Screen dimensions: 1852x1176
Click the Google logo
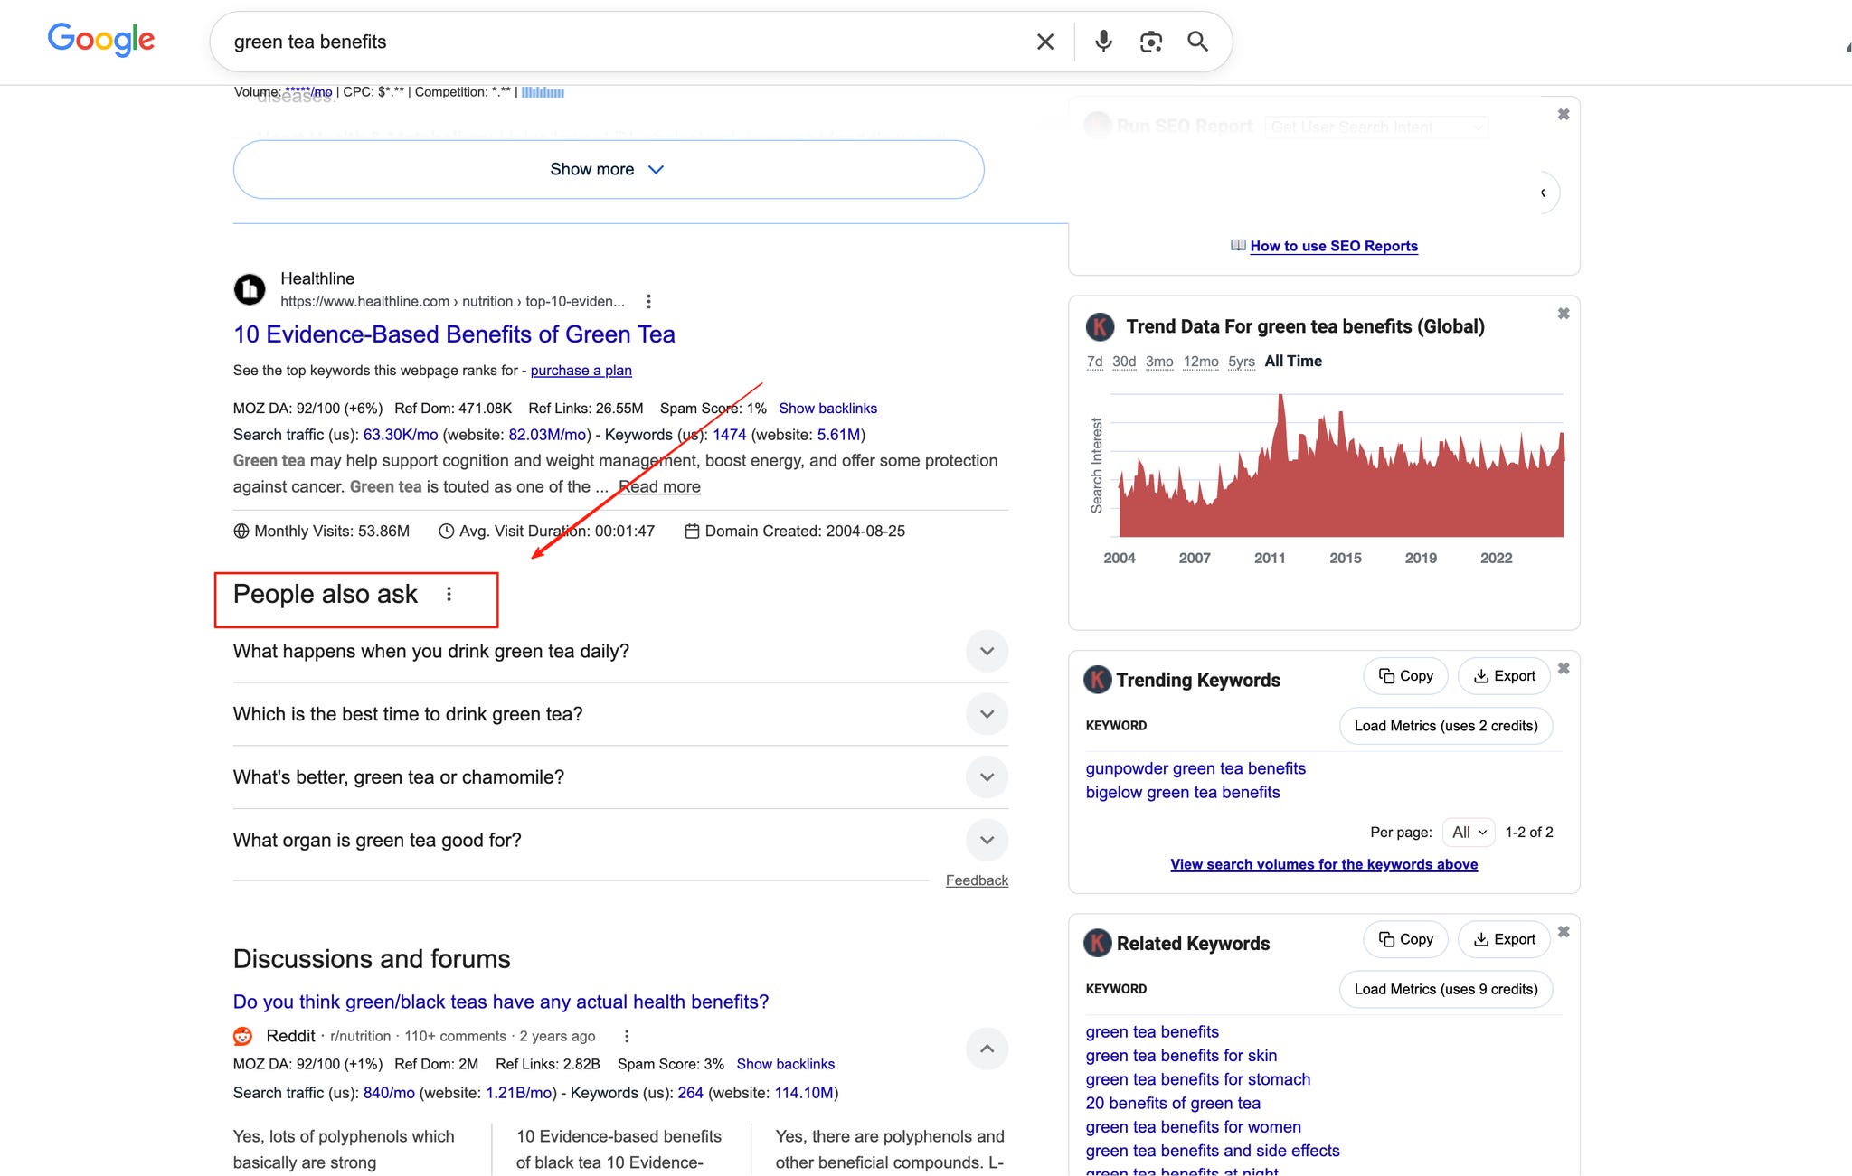tap(101, 39)
